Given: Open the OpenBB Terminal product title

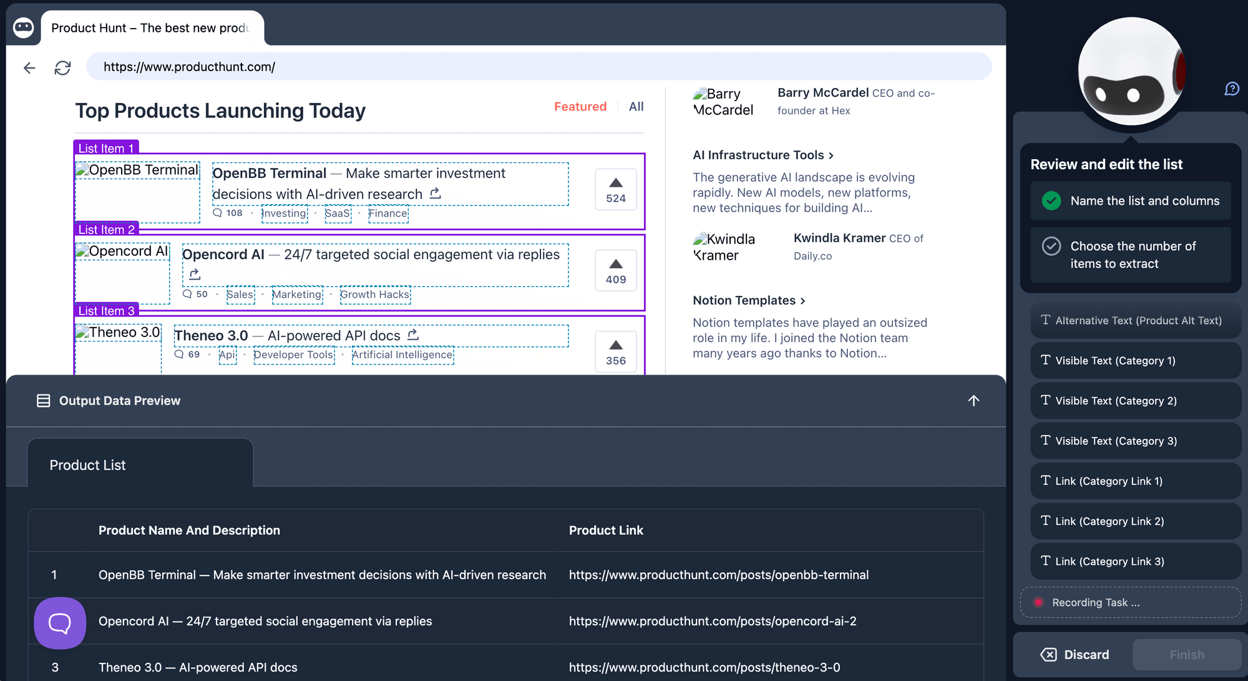Looking at the screenshot, I should (x=269, y=173).
